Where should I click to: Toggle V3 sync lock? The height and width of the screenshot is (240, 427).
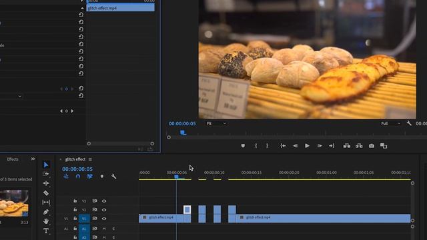tap(95, 201)
